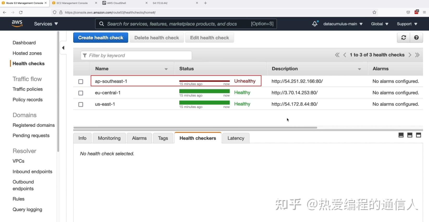The image size is (429, 222).
Task: Click the search magnifier icon in AWS search bar
Action: (102, 24)
